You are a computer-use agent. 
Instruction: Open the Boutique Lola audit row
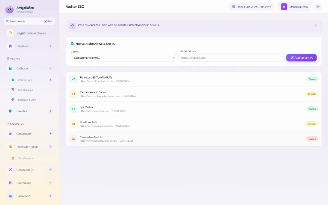pos(194,124)
